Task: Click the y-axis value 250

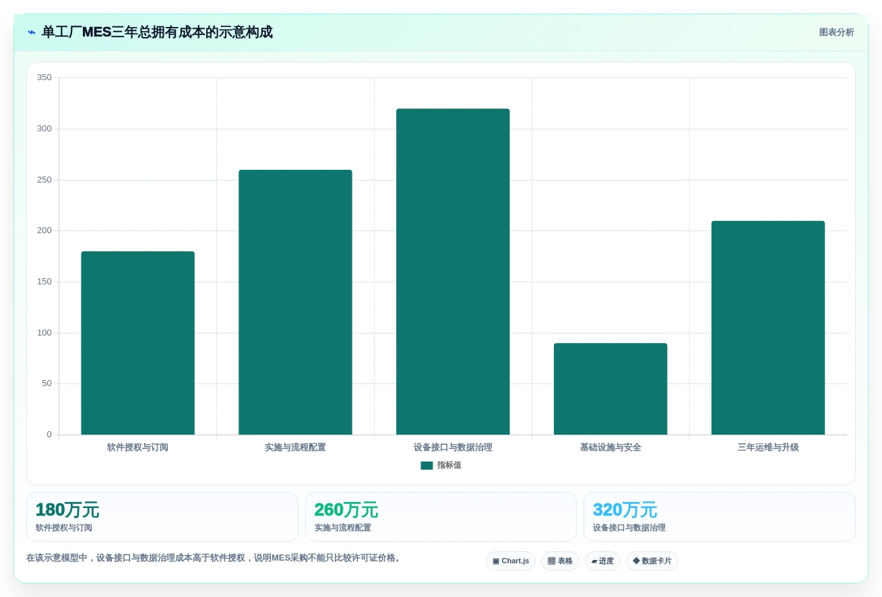Action: point(44,180)
